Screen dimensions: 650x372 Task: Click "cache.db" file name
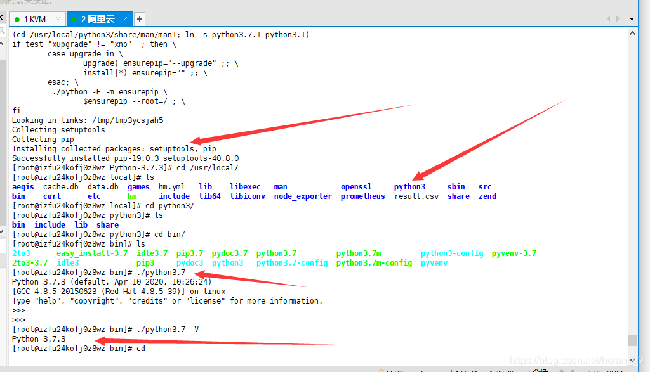point(60,187)
